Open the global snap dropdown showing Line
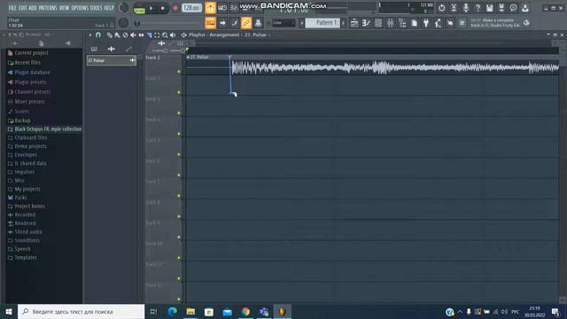Screen dimensions: 567x319 tap(283, 23)
